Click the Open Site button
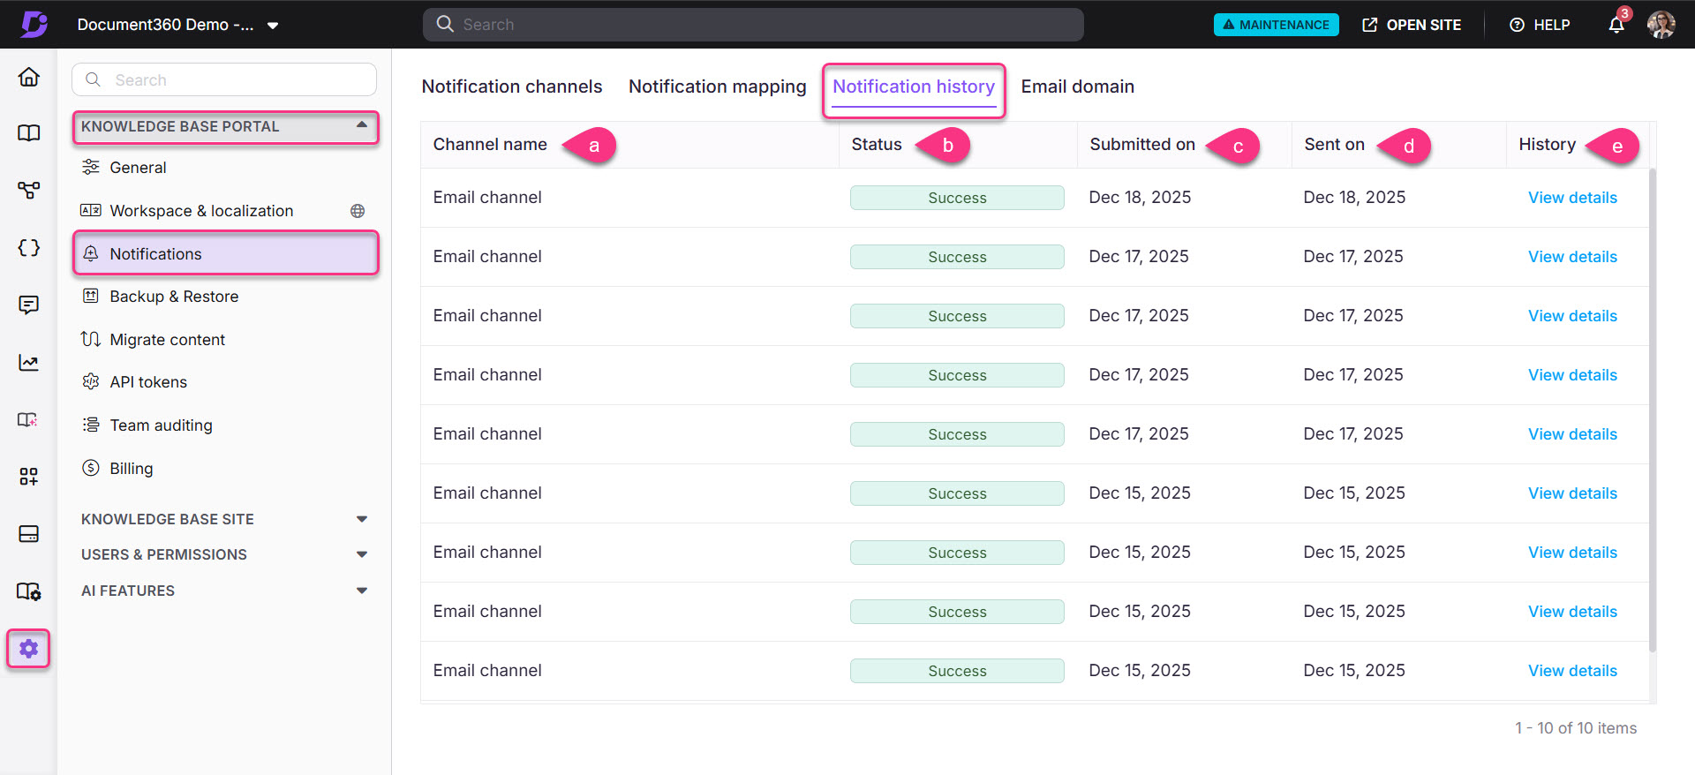 click(x=1411, y=25)
